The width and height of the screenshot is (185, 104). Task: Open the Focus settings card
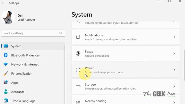125,53
